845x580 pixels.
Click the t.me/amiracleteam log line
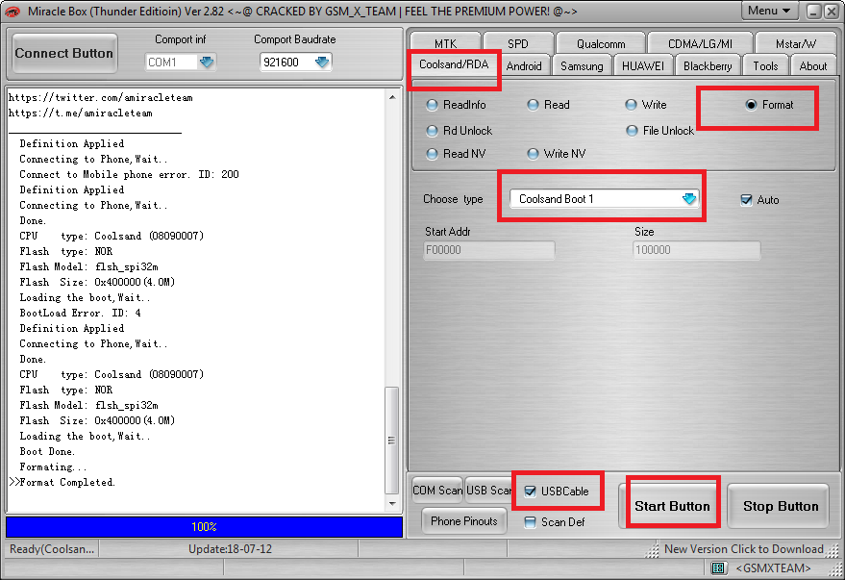81,113
